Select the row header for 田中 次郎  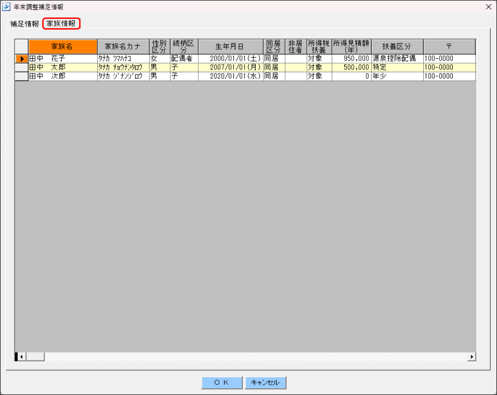[21, 76]
